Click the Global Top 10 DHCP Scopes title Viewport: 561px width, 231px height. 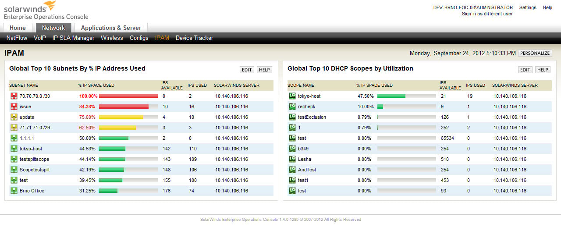(x=350, y=68)
